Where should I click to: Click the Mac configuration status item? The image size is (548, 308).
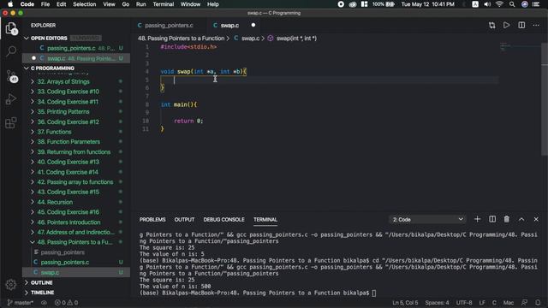click(x=508, y=303)
